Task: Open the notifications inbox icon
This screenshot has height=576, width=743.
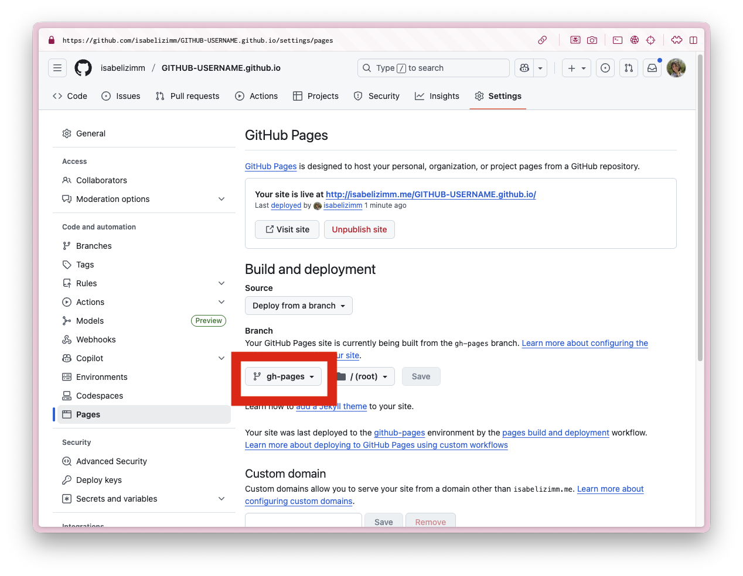Action: [652, 68]
